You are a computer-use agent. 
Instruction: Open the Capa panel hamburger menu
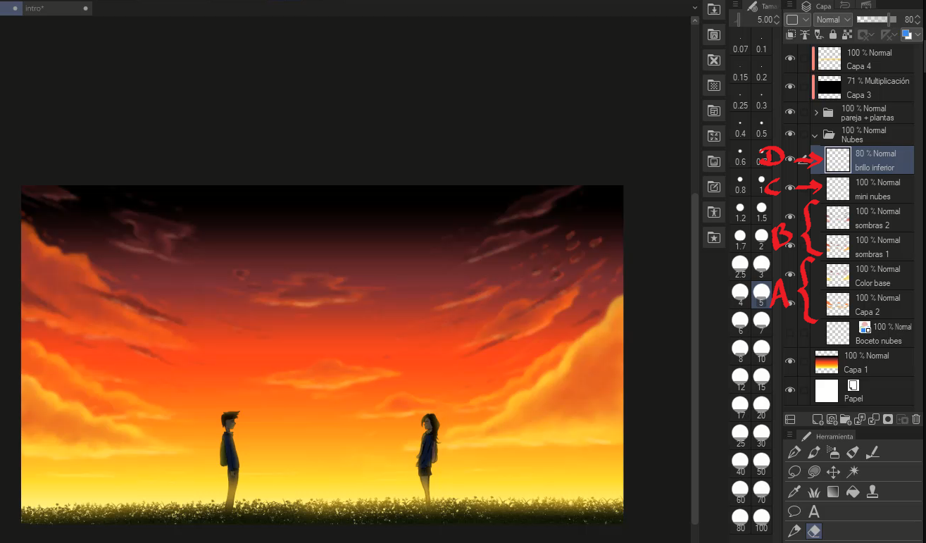[789, 4]
